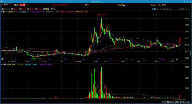Switch to the 3 minute chart tab

[x=176, y=9]
